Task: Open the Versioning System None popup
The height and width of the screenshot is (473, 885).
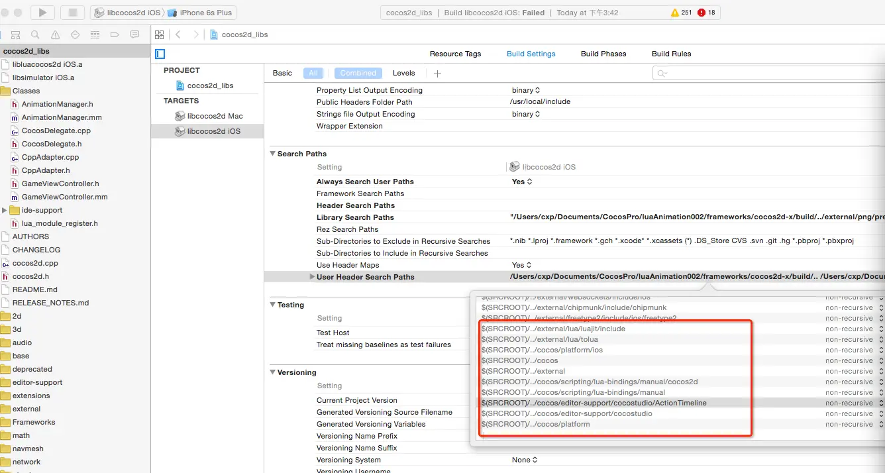Action: 525,460
